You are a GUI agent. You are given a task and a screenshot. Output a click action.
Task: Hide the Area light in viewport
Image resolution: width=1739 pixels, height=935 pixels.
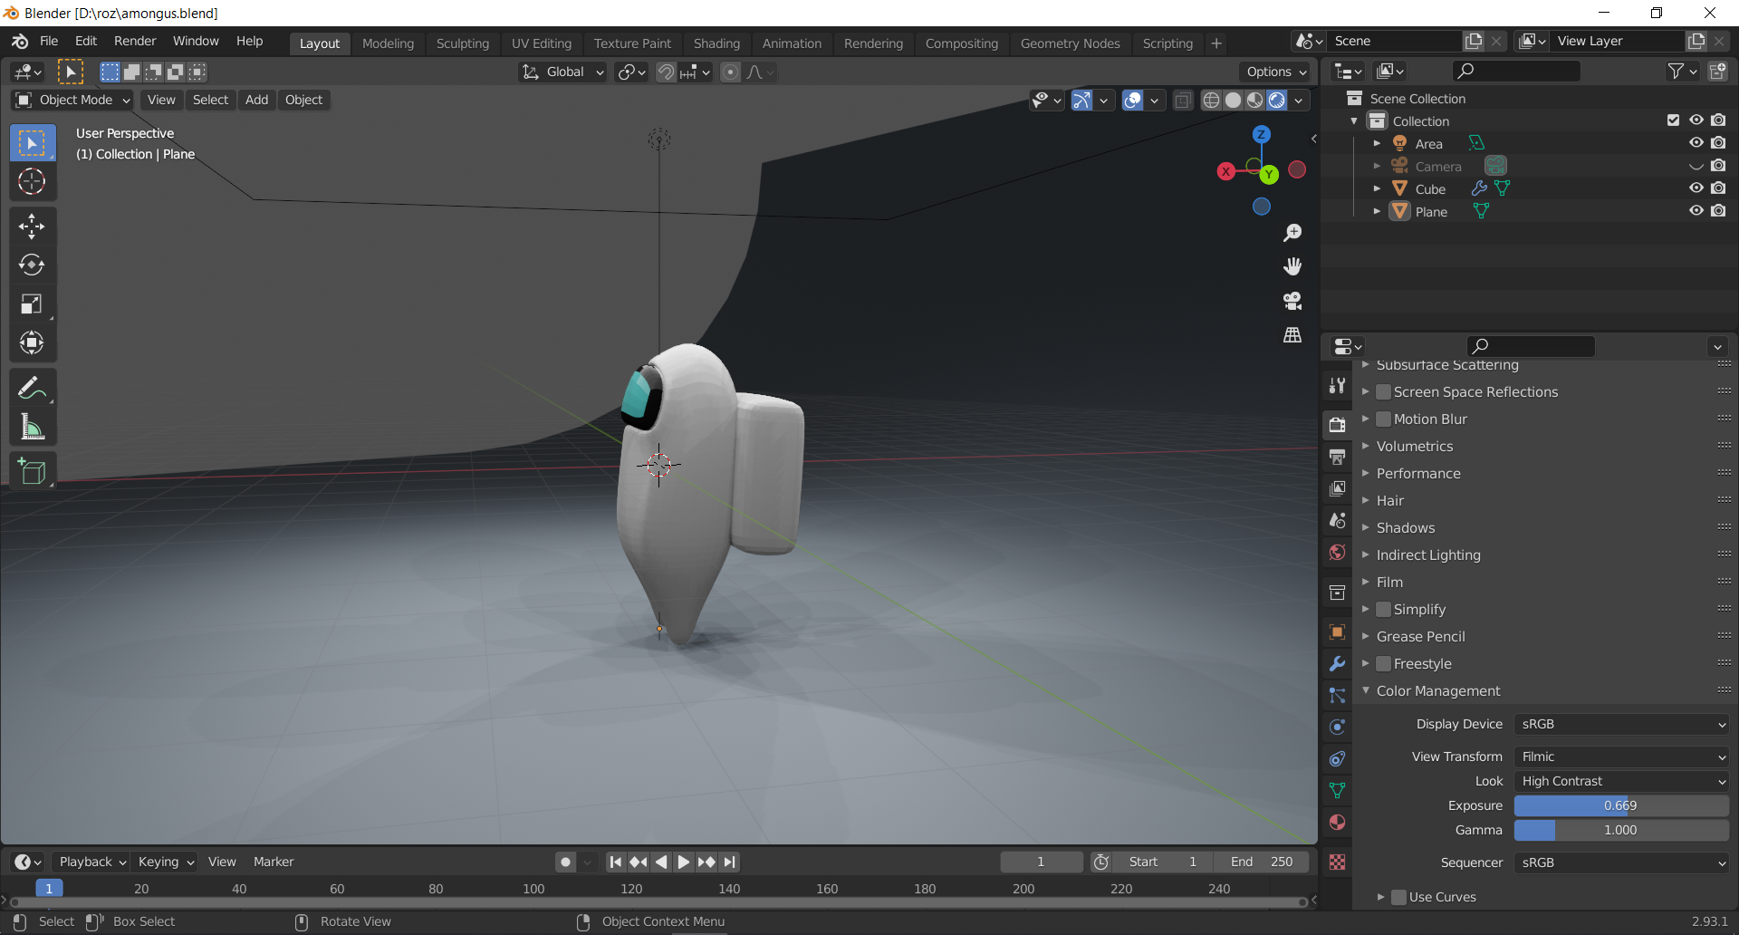tap(1696, 143)
